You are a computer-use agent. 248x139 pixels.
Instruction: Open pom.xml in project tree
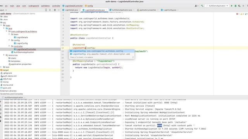6,88
